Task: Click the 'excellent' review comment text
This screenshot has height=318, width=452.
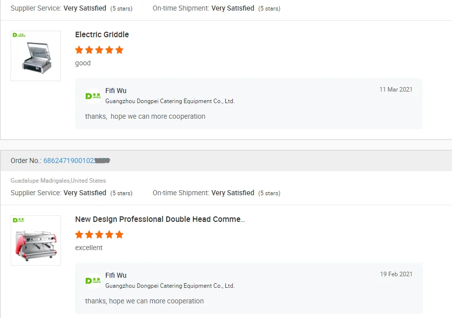Action: (x=89, y=248)
